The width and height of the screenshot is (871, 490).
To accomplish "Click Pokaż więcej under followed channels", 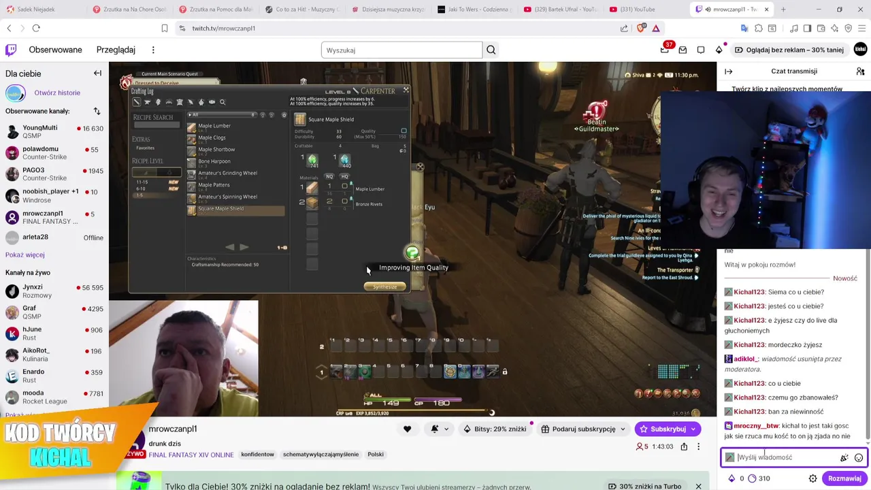I will (25, 255).
